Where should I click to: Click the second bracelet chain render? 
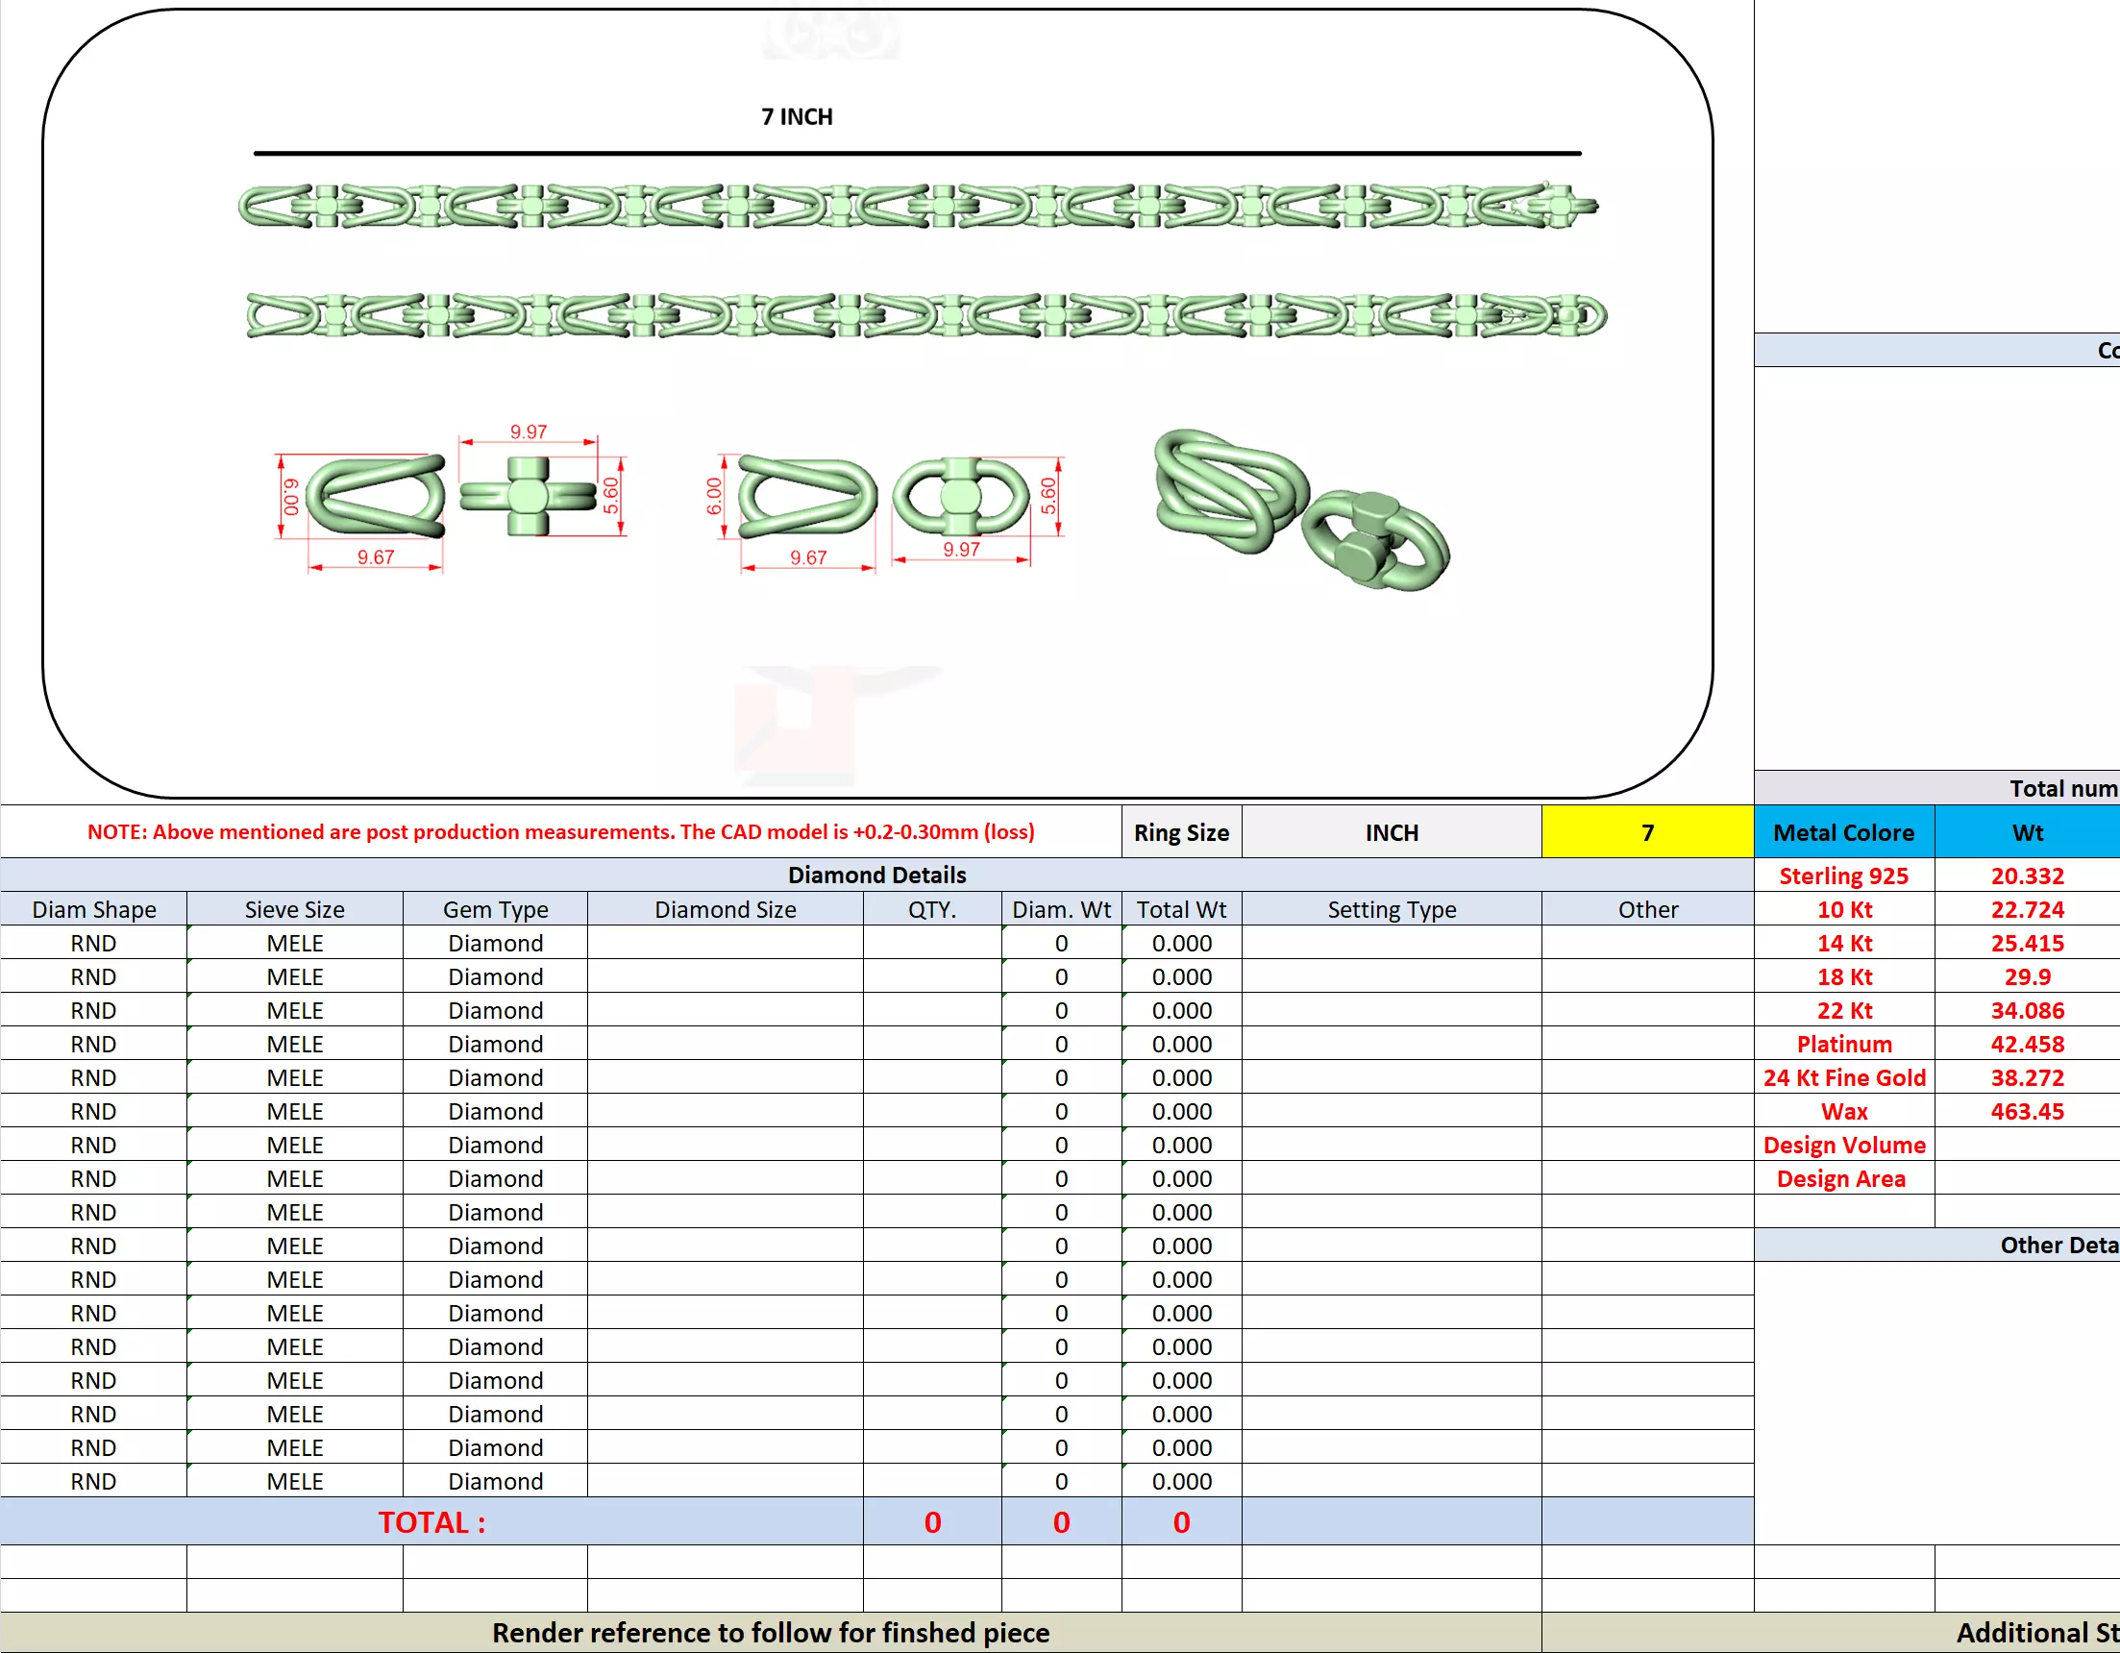[x=925, y=315]
